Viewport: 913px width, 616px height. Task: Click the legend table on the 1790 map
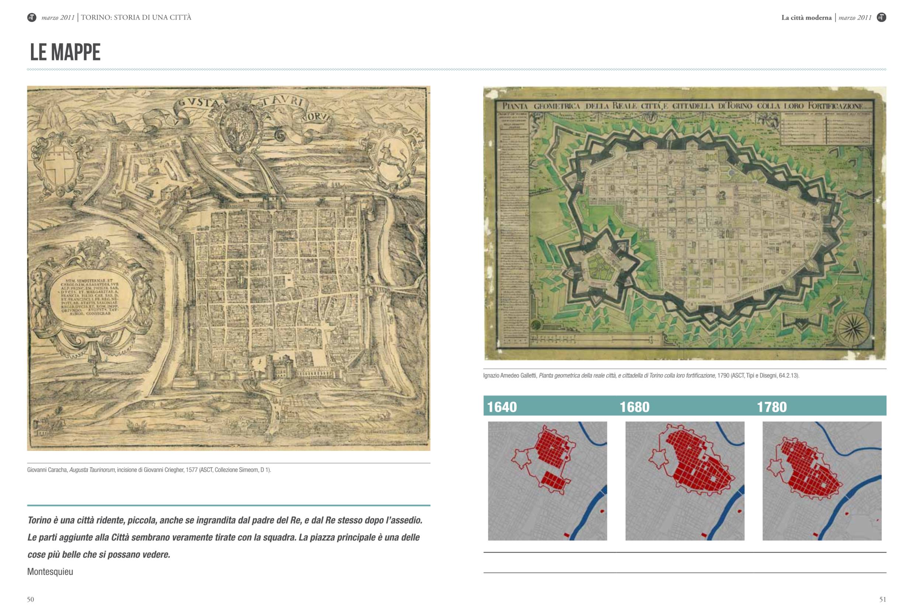point(826,129)
